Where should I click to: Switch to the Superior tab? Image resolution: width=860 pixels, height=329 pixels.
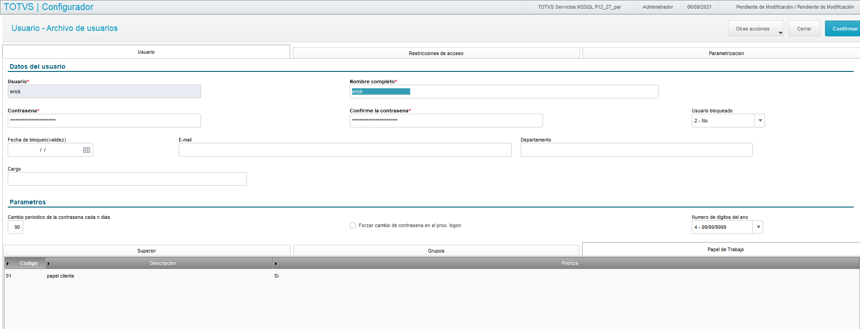point(146,251)
